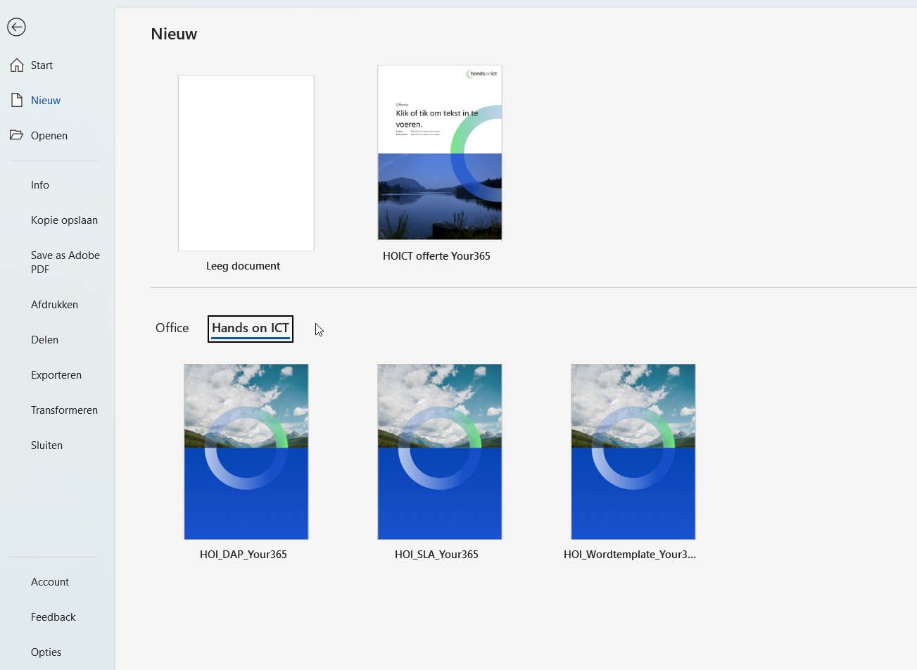Open the HOI_Wordtemplate_Your365 template
This screenshot has height=670, width=917.
tap(632, 451)
